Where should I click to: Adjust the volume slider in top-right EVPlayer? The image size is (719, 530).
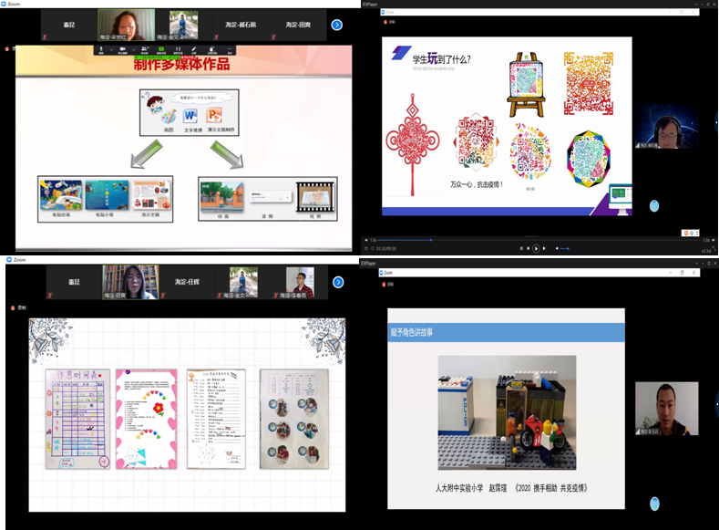[x=564, y=248]
